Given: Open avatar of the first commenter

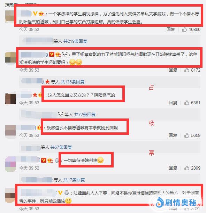Looking at the screenshot, I should point(9,16).
